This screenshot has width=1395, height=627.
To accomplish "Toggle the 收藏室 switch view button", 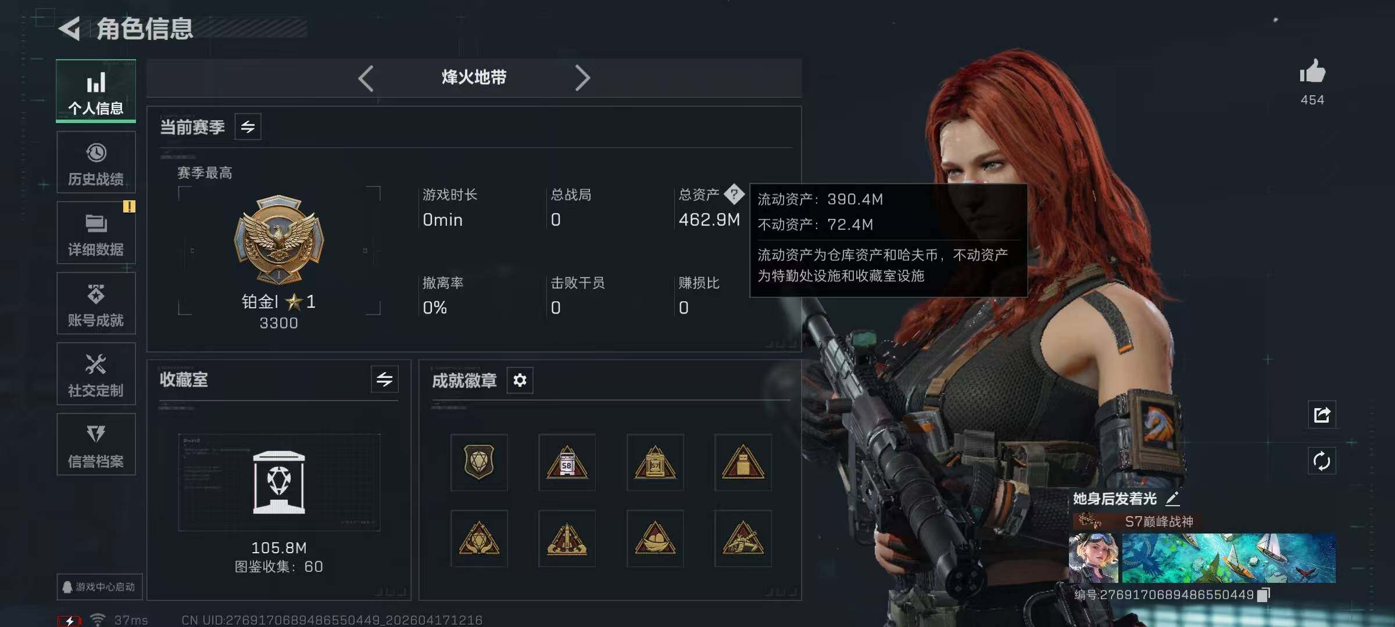I will tap(384, 380).
